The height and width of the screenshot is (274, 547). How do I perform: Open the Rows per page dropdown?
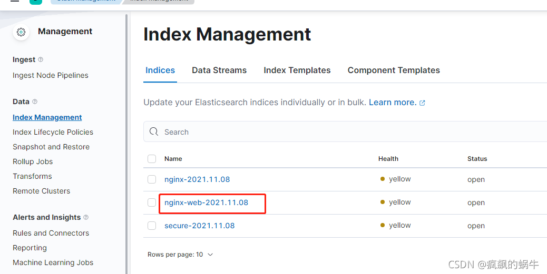(x=180, y=255)
